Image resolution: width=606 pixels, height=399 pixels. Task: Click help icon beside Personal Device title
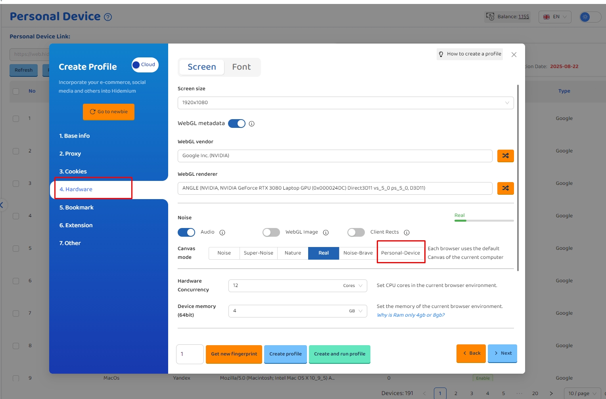pos(108,17)
